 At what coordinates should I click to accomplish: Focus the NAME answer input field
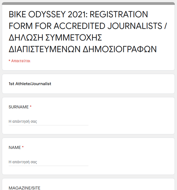coord(48,162)
